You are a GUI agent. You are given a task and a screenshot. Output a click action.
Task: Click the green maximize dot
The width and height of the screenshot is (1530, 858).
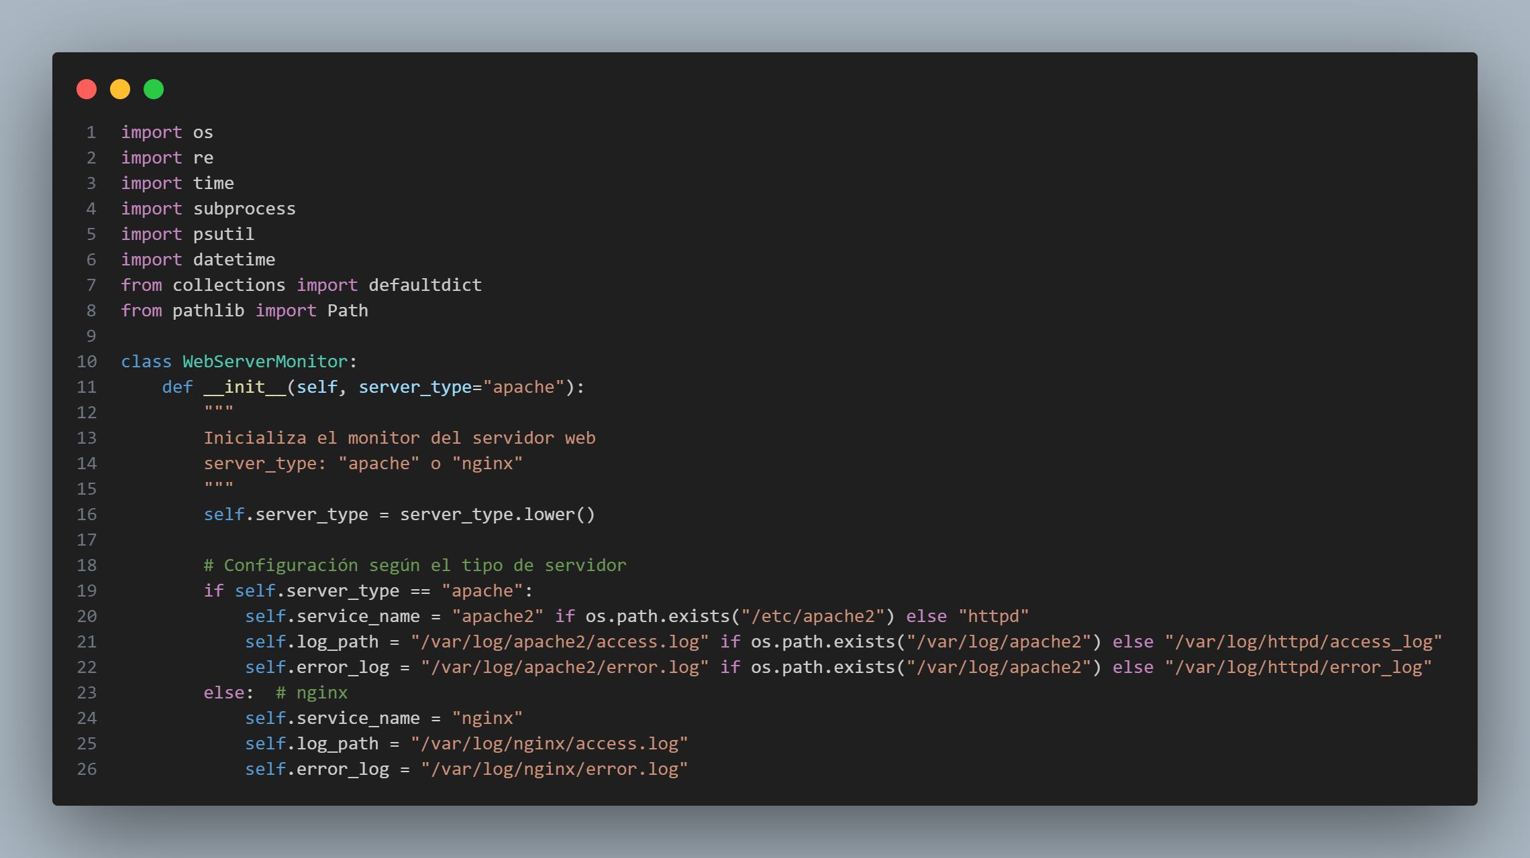pos(154,89)
